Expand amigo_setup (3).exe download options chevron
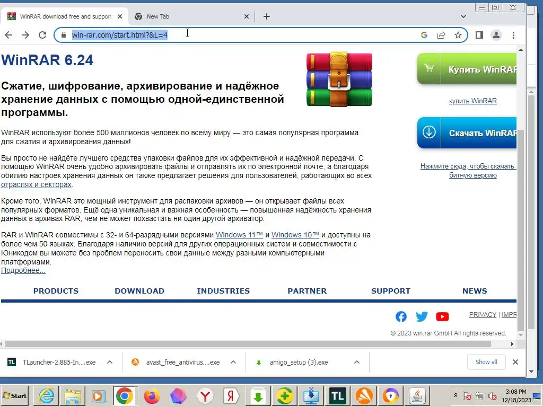This screenshot has width=543, height=407. [357, 362]
